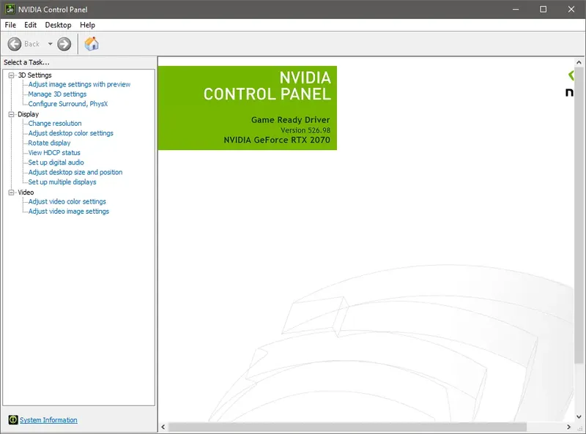
Task: Click the Forward arrow icon
Action: coord(64,44)
